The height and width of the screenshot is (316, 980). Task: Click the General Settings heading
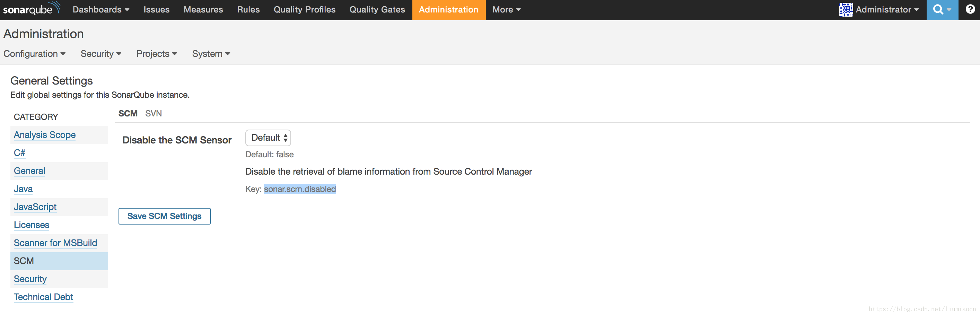51,81
